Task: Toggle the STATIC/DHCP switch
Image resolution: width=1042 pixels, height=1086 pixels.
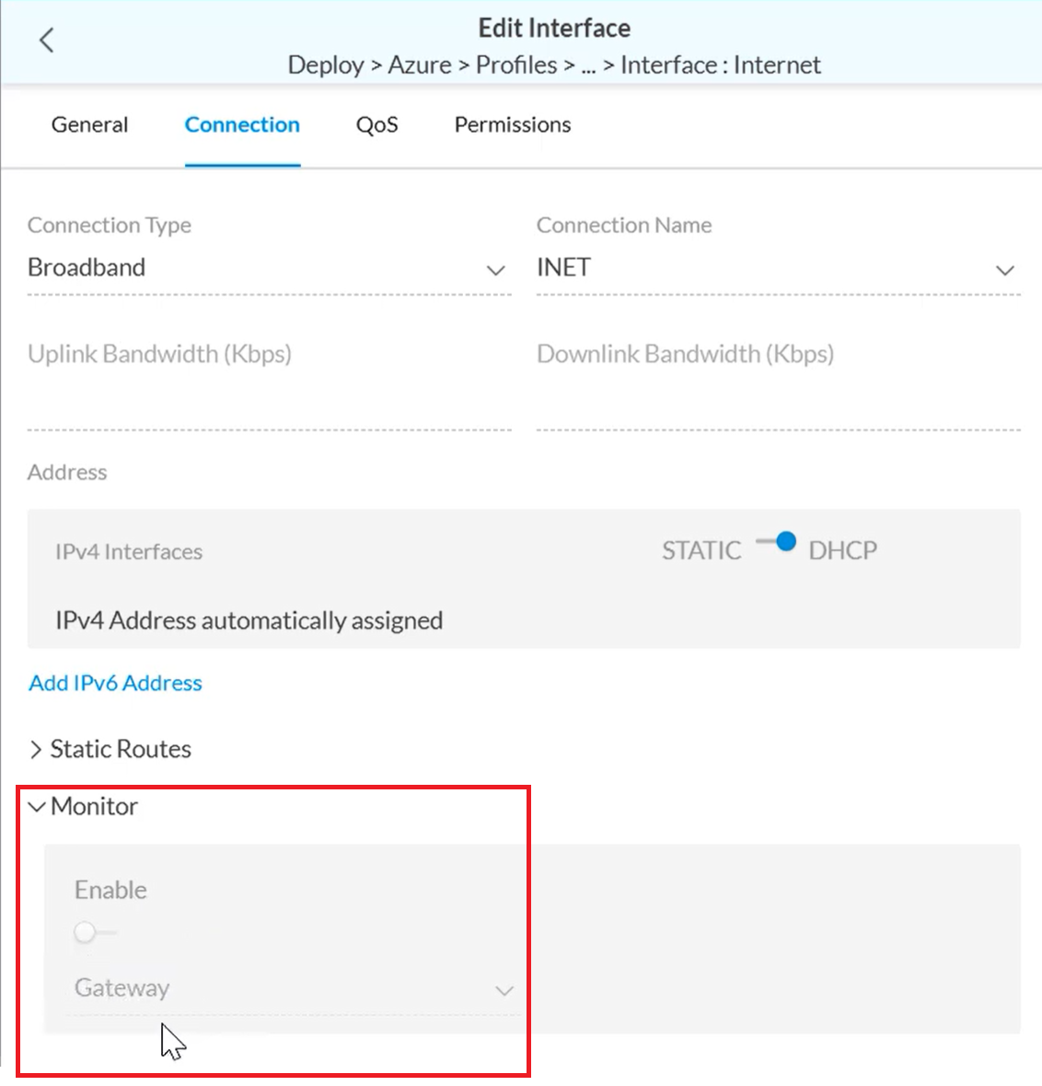Action: click(x=776, y=543)
